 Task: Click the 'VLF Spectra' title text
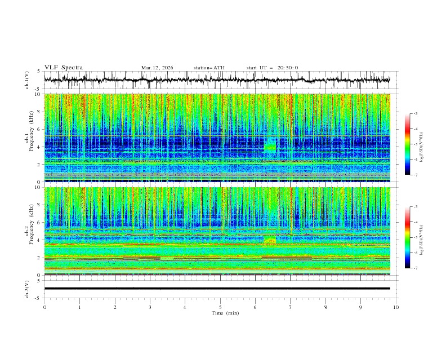pyautogui.click(x=64, y=68)
